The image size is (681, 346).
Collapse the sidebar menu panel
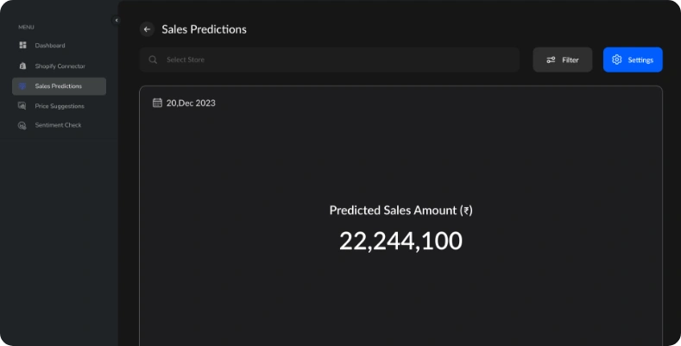116,20
